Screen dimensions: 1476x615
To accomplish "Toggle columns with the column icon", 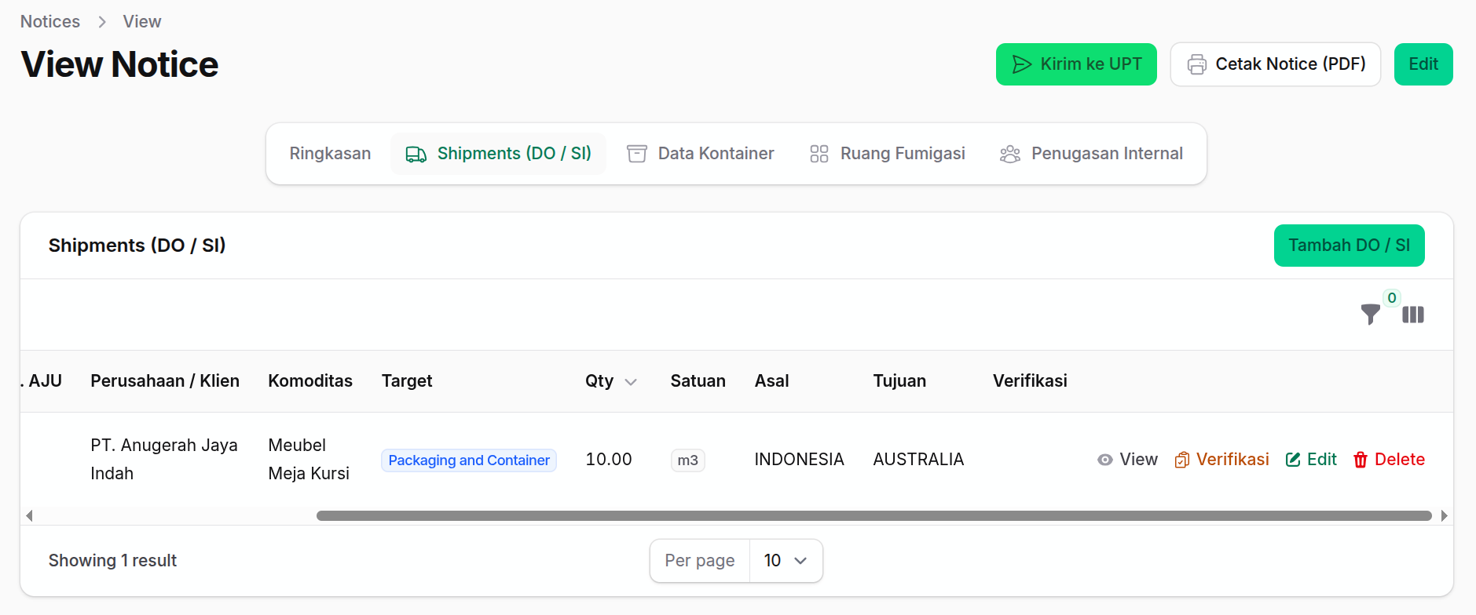I will coord(1413,315).
